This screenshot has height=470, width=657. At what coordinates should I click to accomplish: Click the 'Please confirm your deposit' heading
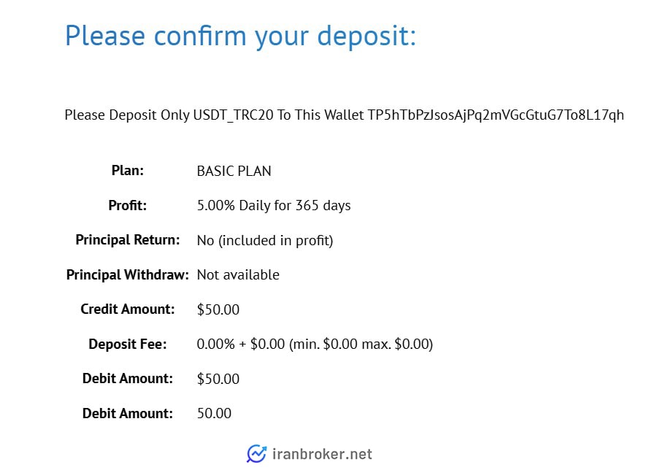point(240,36)
